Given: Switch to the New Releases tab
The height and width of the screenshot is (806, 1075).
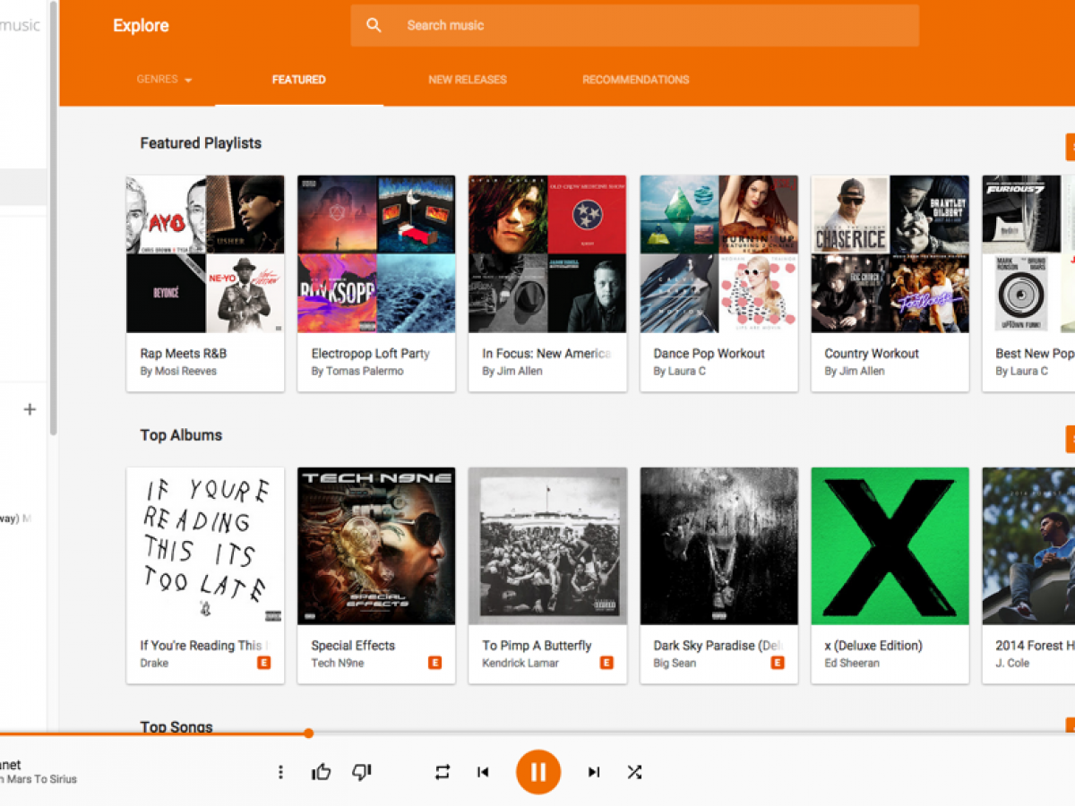Looking at the screenshot, I should (x=467, y=80).
